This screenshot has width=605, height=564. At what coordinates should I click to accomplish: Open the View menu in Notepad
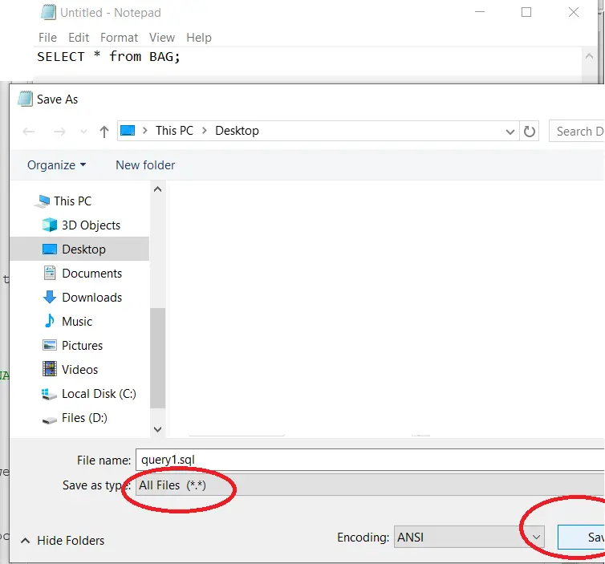162,38
